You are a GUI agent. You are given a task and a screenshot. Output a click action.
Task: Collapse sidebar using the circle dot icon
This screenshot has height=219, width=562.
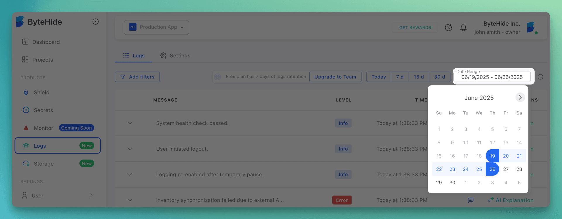point(95,22)
